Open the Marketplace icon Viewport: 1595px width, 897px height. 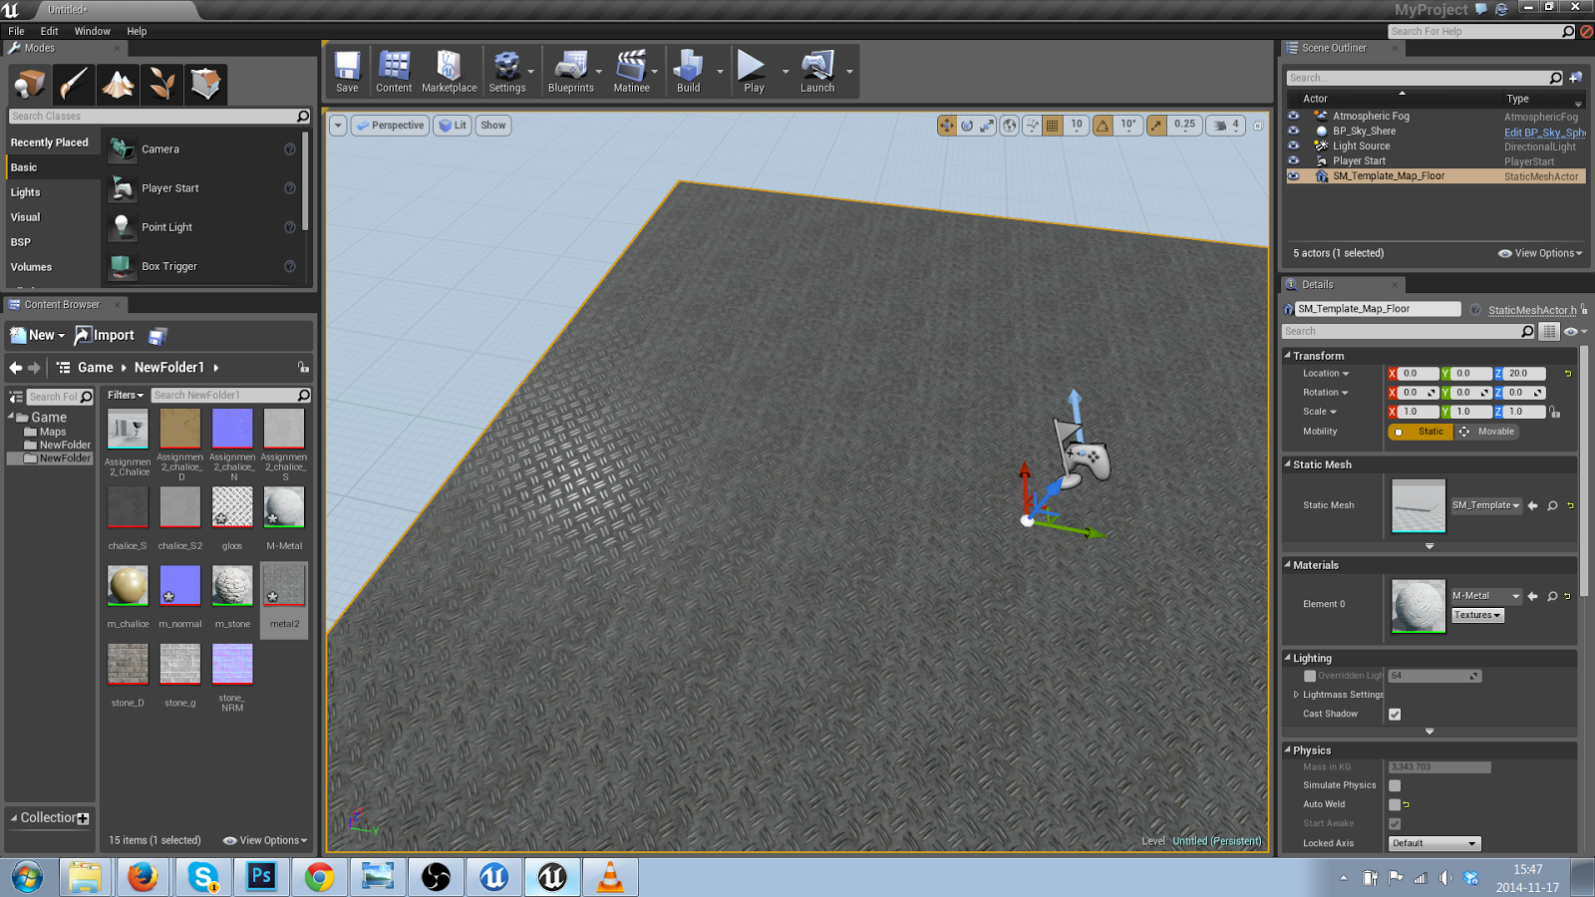pos(449,72)
